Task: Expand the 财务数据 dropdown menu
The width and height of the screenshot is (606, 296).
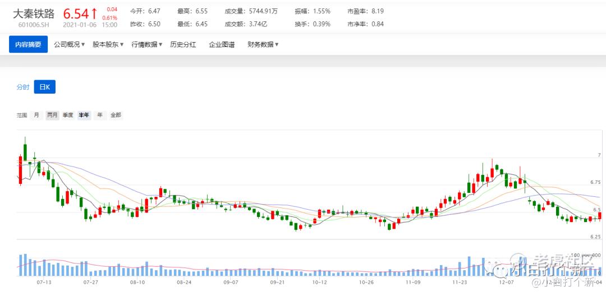Action: click(263, 44)
